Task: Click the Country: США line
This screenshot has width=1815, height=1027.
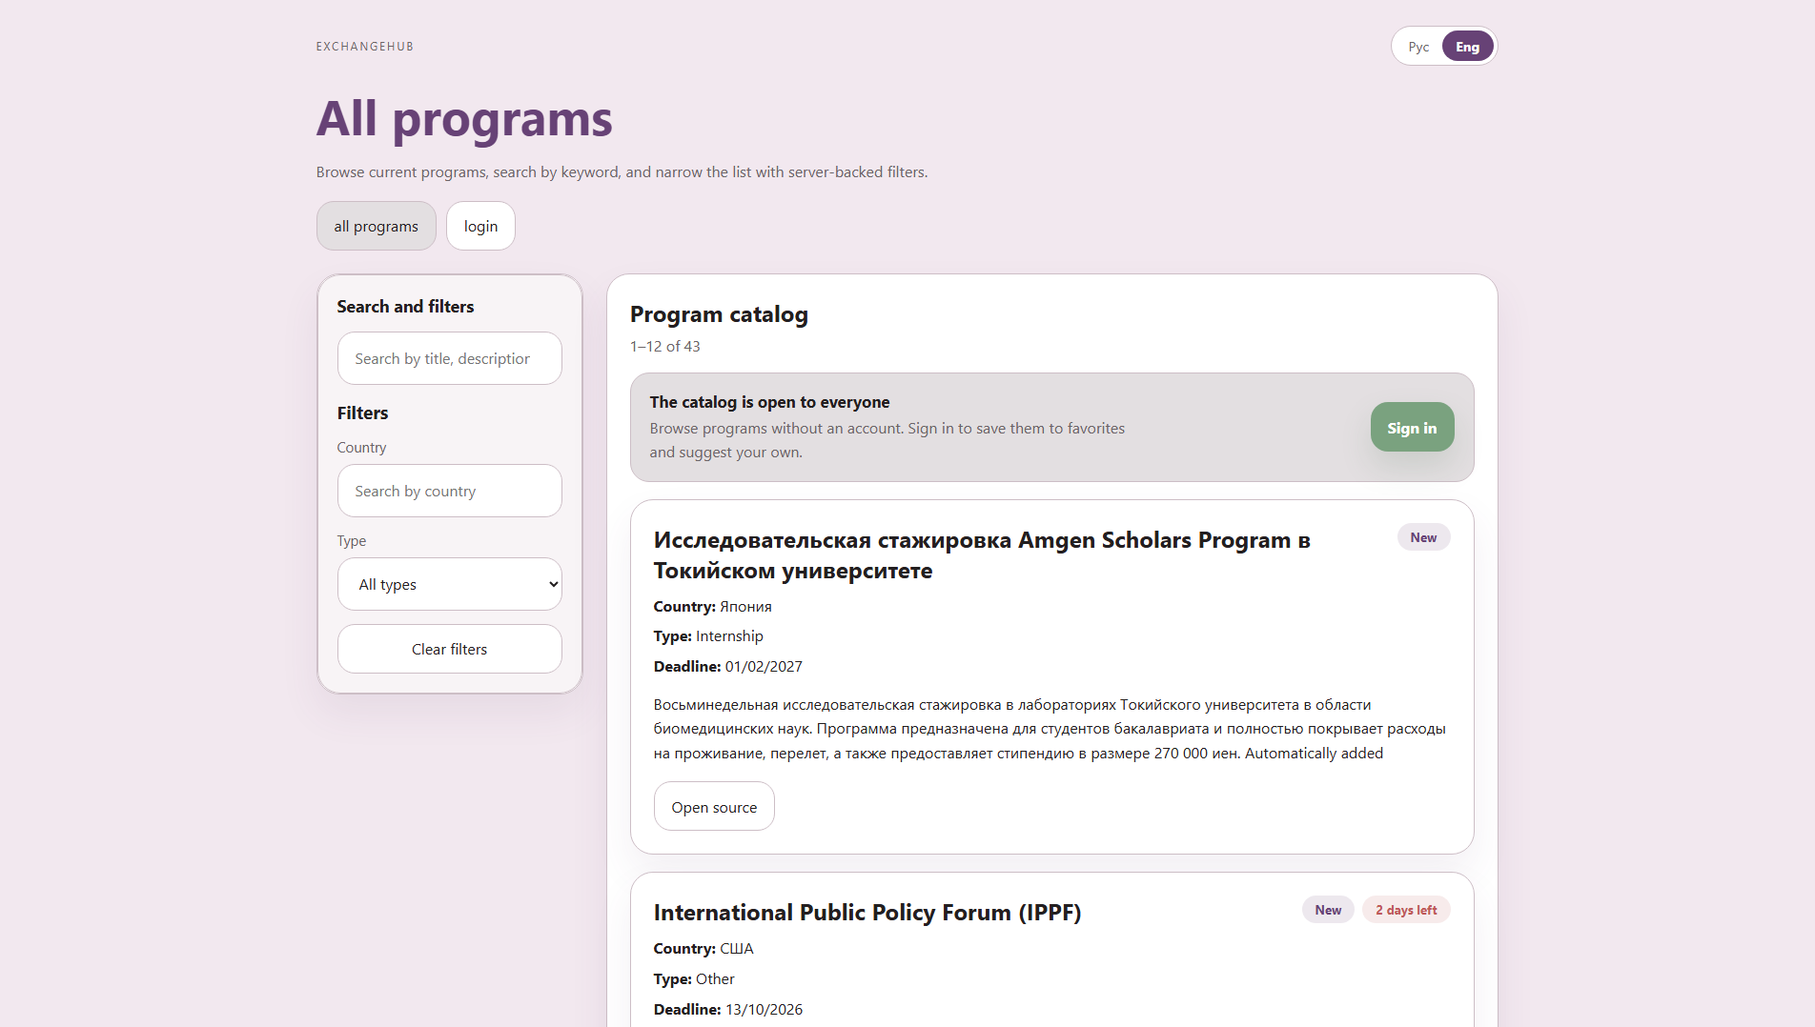Action: coord(704,948)
